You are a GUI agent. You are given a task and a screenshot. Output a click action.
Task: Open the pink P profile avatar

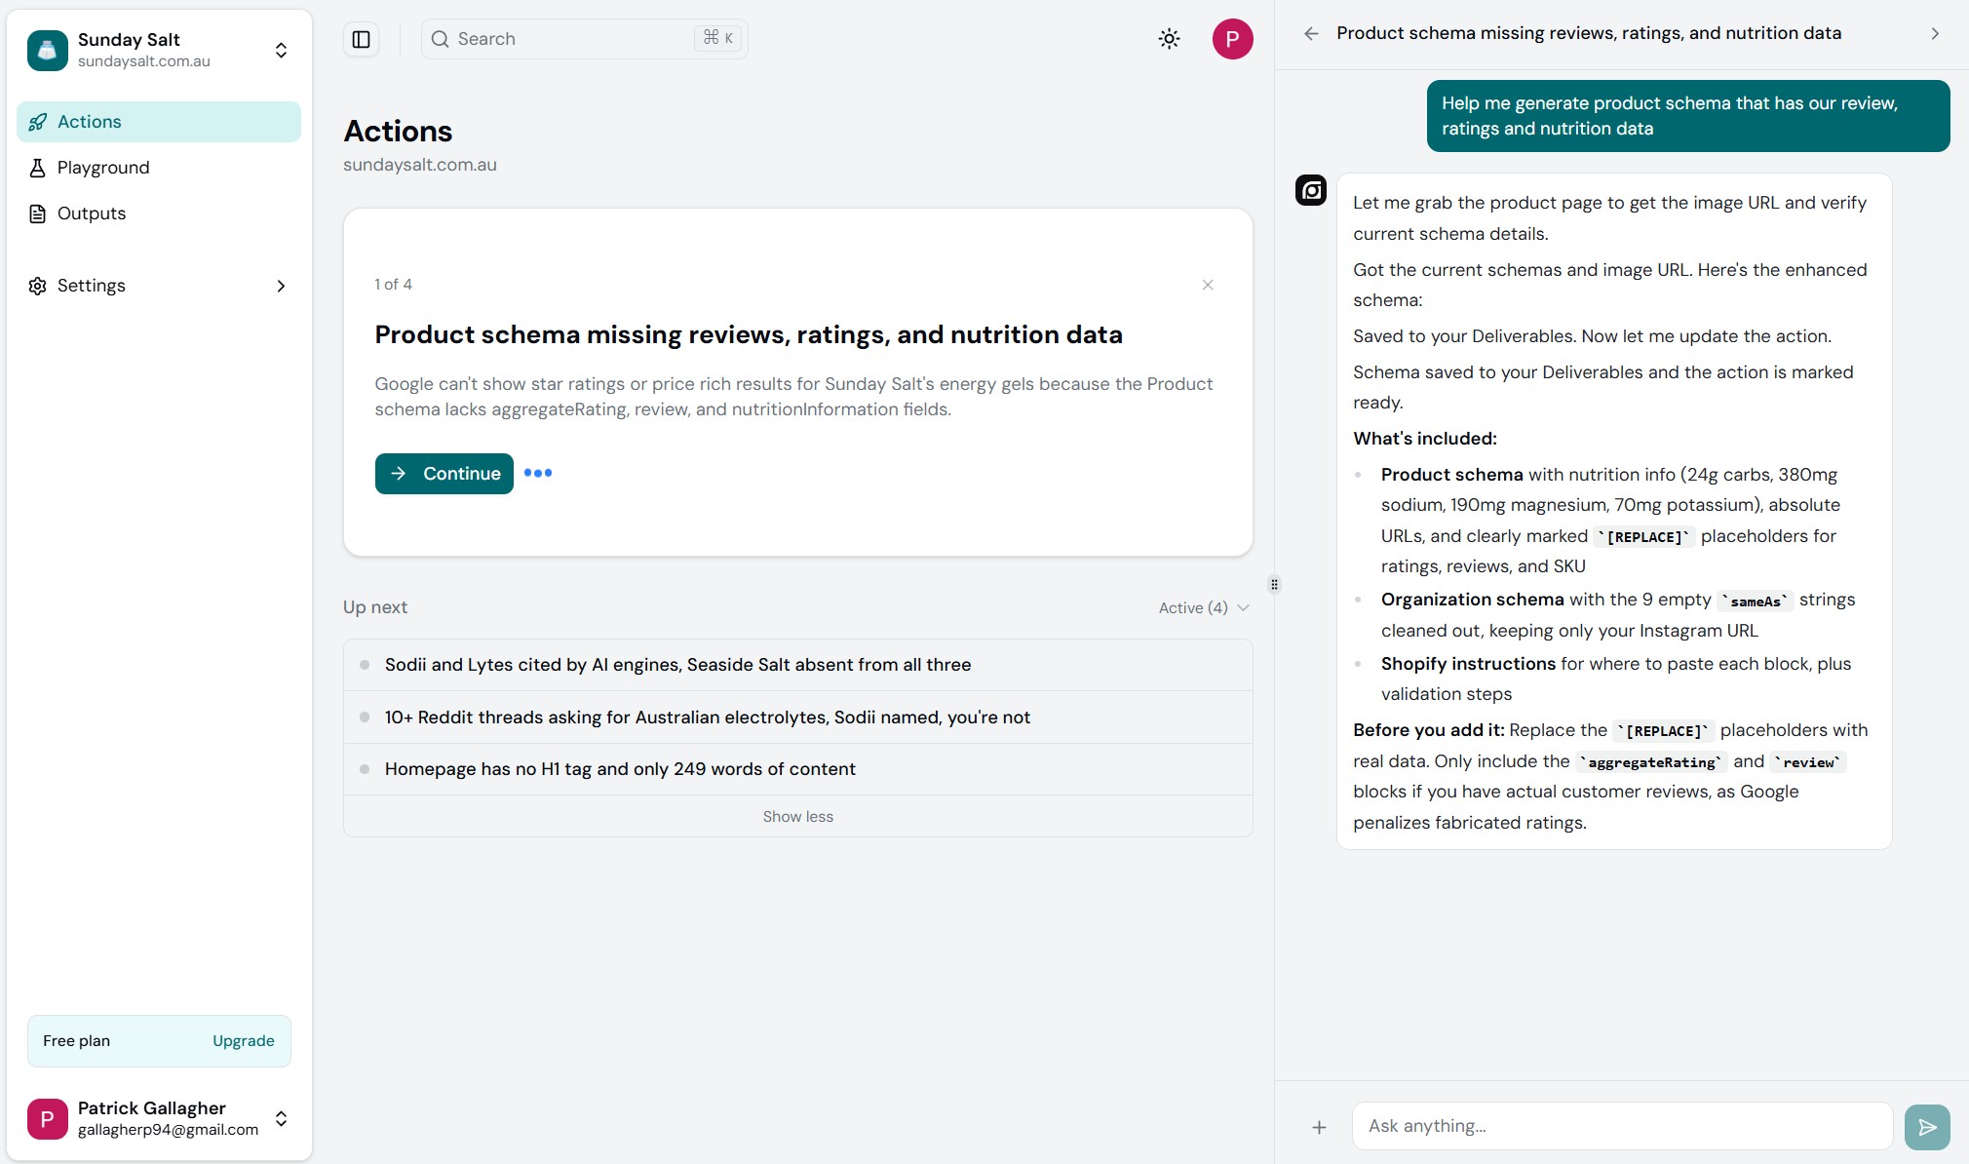1232,39
